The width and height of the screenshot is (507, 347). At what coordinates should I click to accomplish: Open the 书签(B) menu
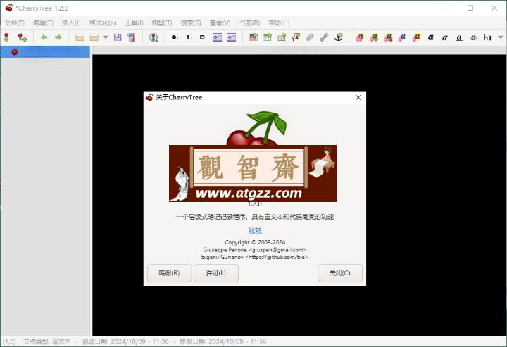[249, 23]
